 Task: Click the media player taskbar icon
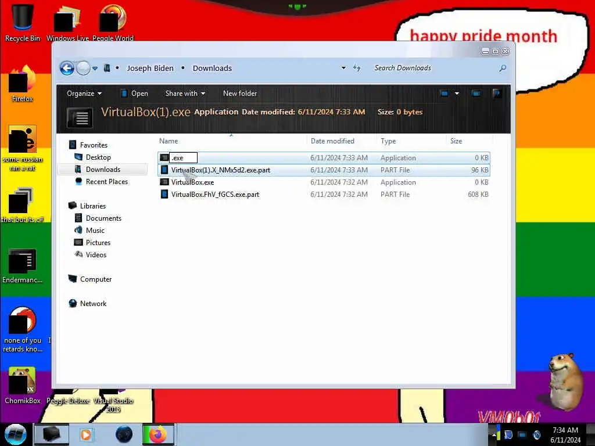coord(86,434)
